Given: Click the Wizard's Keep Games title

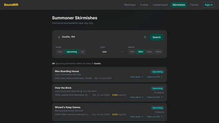Looking at the screenshot, I should [x=68, y=107].
